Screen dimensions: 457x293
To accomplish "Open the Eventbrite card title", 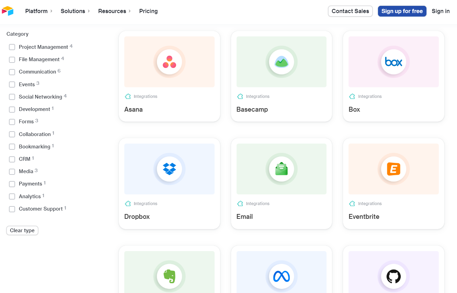I will coord(364,217).
